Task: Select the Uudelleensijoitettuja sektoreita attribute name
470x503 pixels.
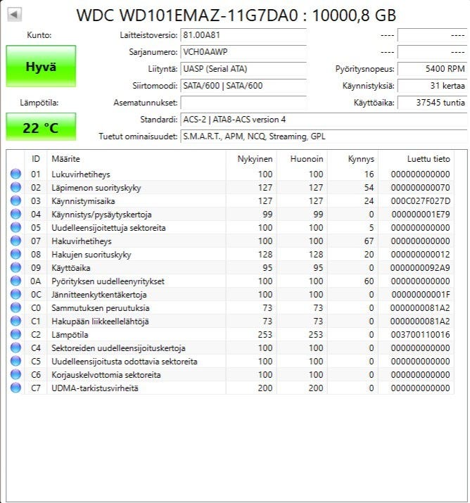Action: [109, 228]
